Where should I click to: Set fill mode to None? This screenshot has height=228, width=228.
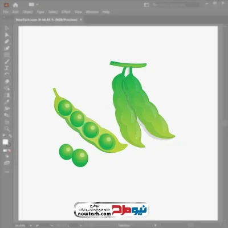(9, 150)
